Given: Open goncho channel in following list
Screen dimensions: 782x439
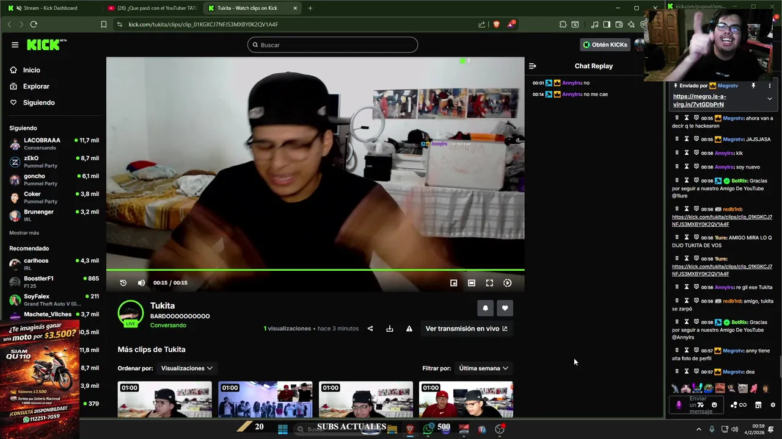Looking at the screenshot, I should 54,179.
